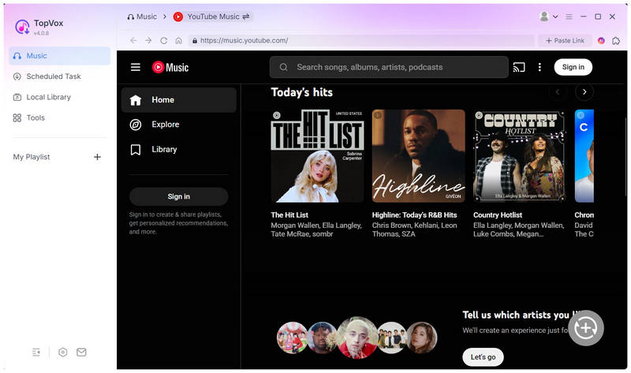Collapse the sidebar using bottom-left list icon
Screen dimensions: 631x373
36,352
